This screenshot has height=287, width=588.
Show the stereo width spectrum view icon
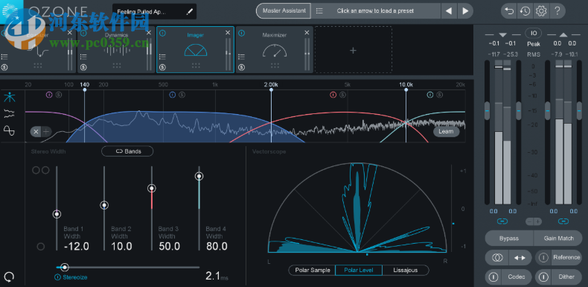[x=10, y=113]
